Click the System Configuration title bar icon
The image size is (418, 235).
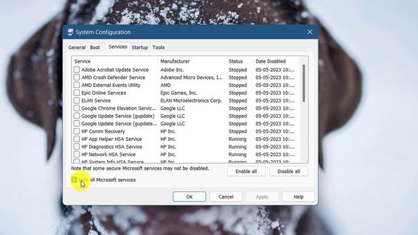coord(70,32)
